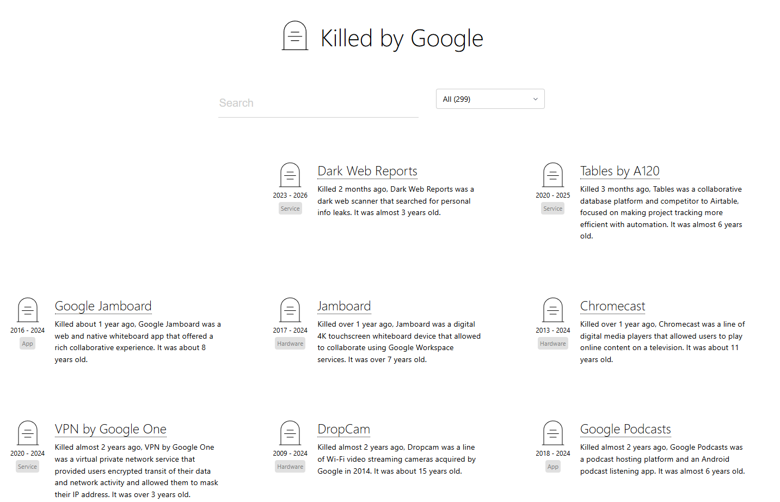The image size is (780, 502).
Task: Click the 2017 - 2024 date range
Action: (290, 330)
